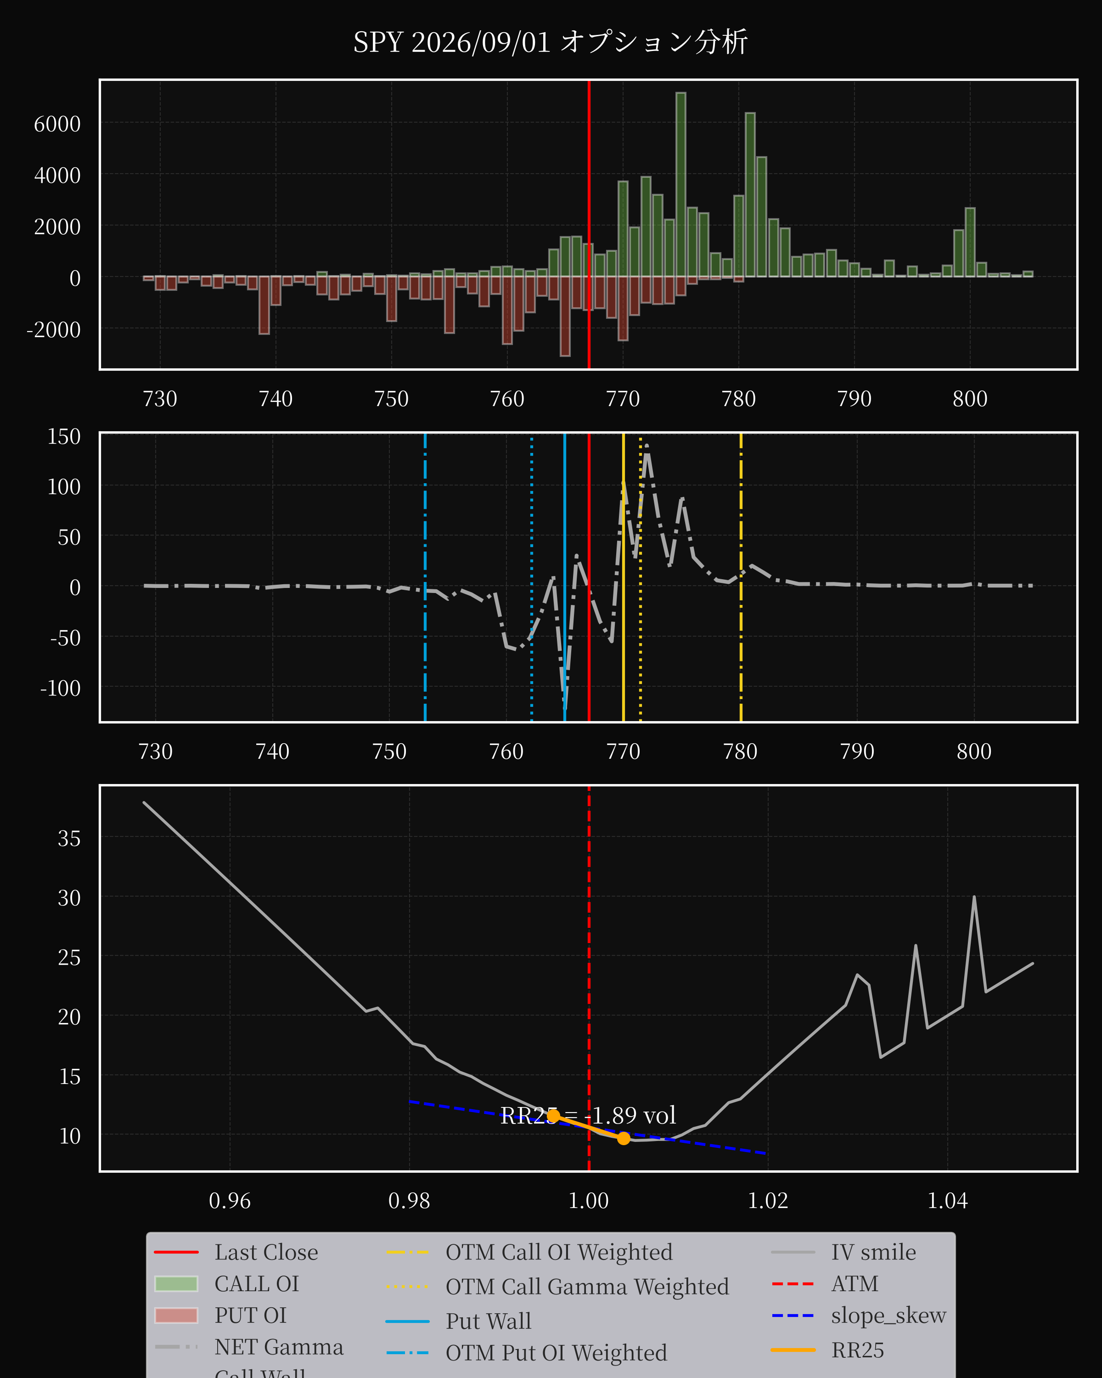Click the 1.00 x-axis tick label
The height and width of the screenshot is (1378, 1102).
(589, 1200)
